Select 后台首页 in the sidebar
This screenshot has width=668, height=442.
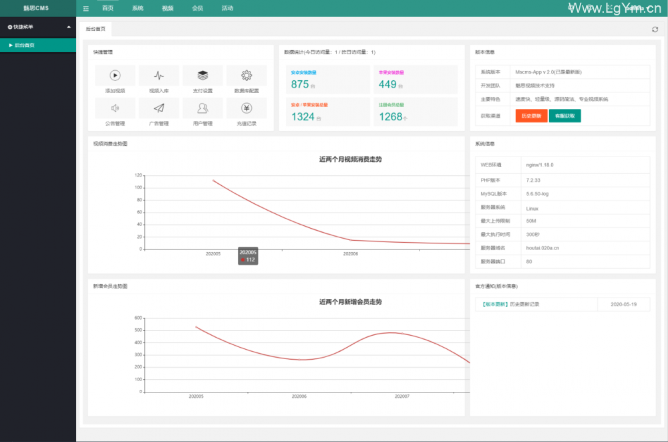point(38,45)
